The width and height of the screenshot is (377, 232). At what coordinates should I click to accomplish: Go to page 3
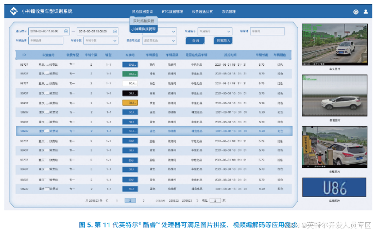coord(144,201)
